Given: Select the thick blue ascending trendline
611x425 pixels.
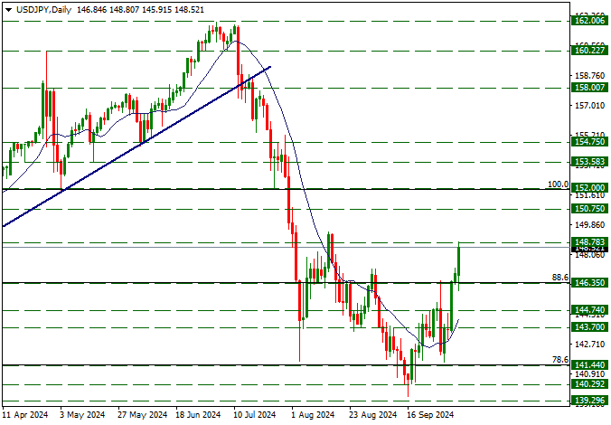Looking at the screenshot, I should 136,146.
